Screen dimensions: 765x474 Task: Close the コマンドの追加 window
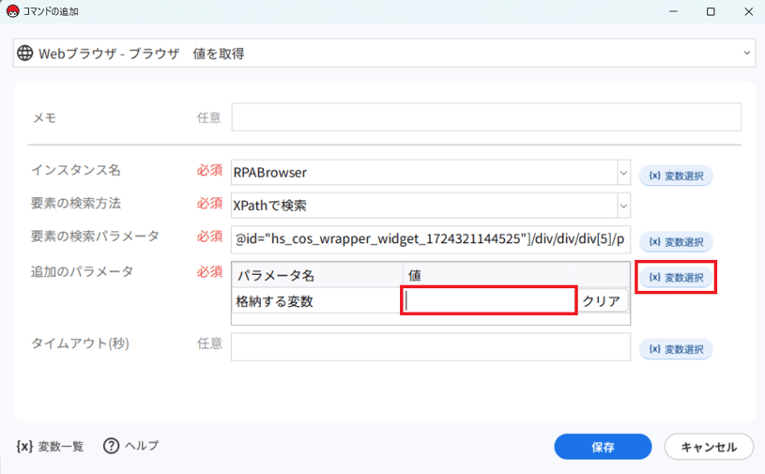pyautogui.click(x=749, y=11)
